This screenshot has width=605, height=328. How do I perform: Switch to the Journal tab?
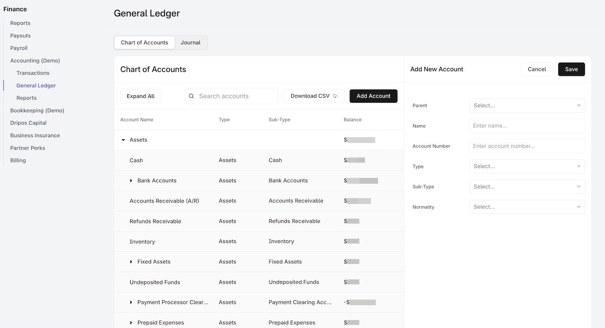(191, 43)
